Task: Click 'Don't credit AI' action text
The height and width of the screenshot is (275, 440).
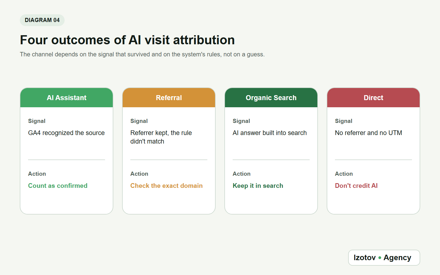Action: pyautogui.click(x=356, y=186)
